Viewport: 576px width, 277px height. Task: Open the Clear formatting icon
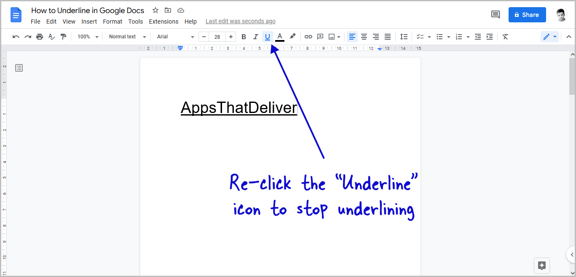coord(505,37)
